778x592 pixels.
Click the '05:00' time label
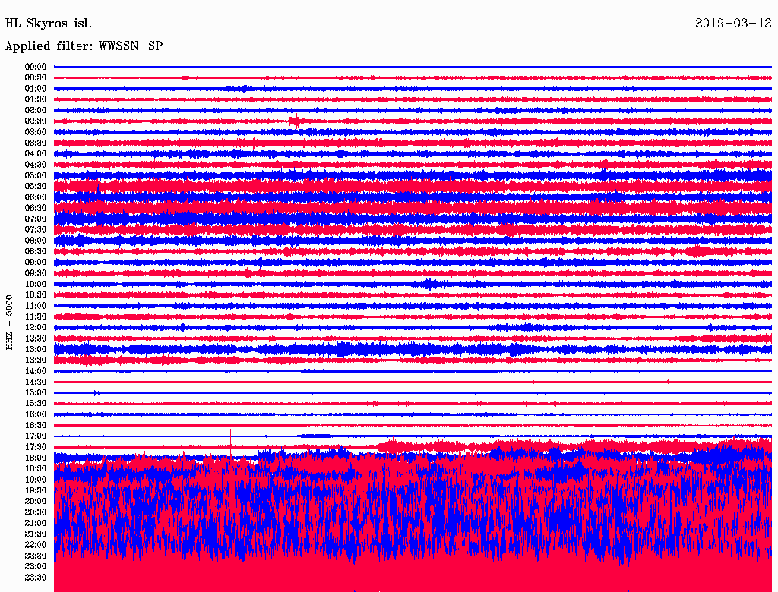(36, 175)
